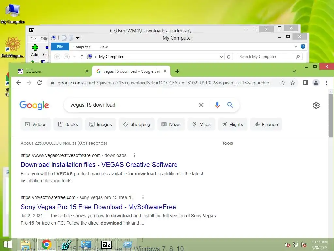Bookmark this page with the star icon
The image size is (334, 251).
click(293, 83)
